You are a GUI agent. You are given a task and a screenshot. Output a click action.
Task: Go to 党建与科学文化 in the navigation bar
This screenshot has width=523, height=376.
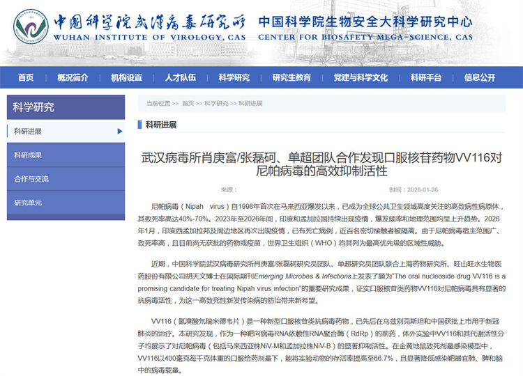361,77
